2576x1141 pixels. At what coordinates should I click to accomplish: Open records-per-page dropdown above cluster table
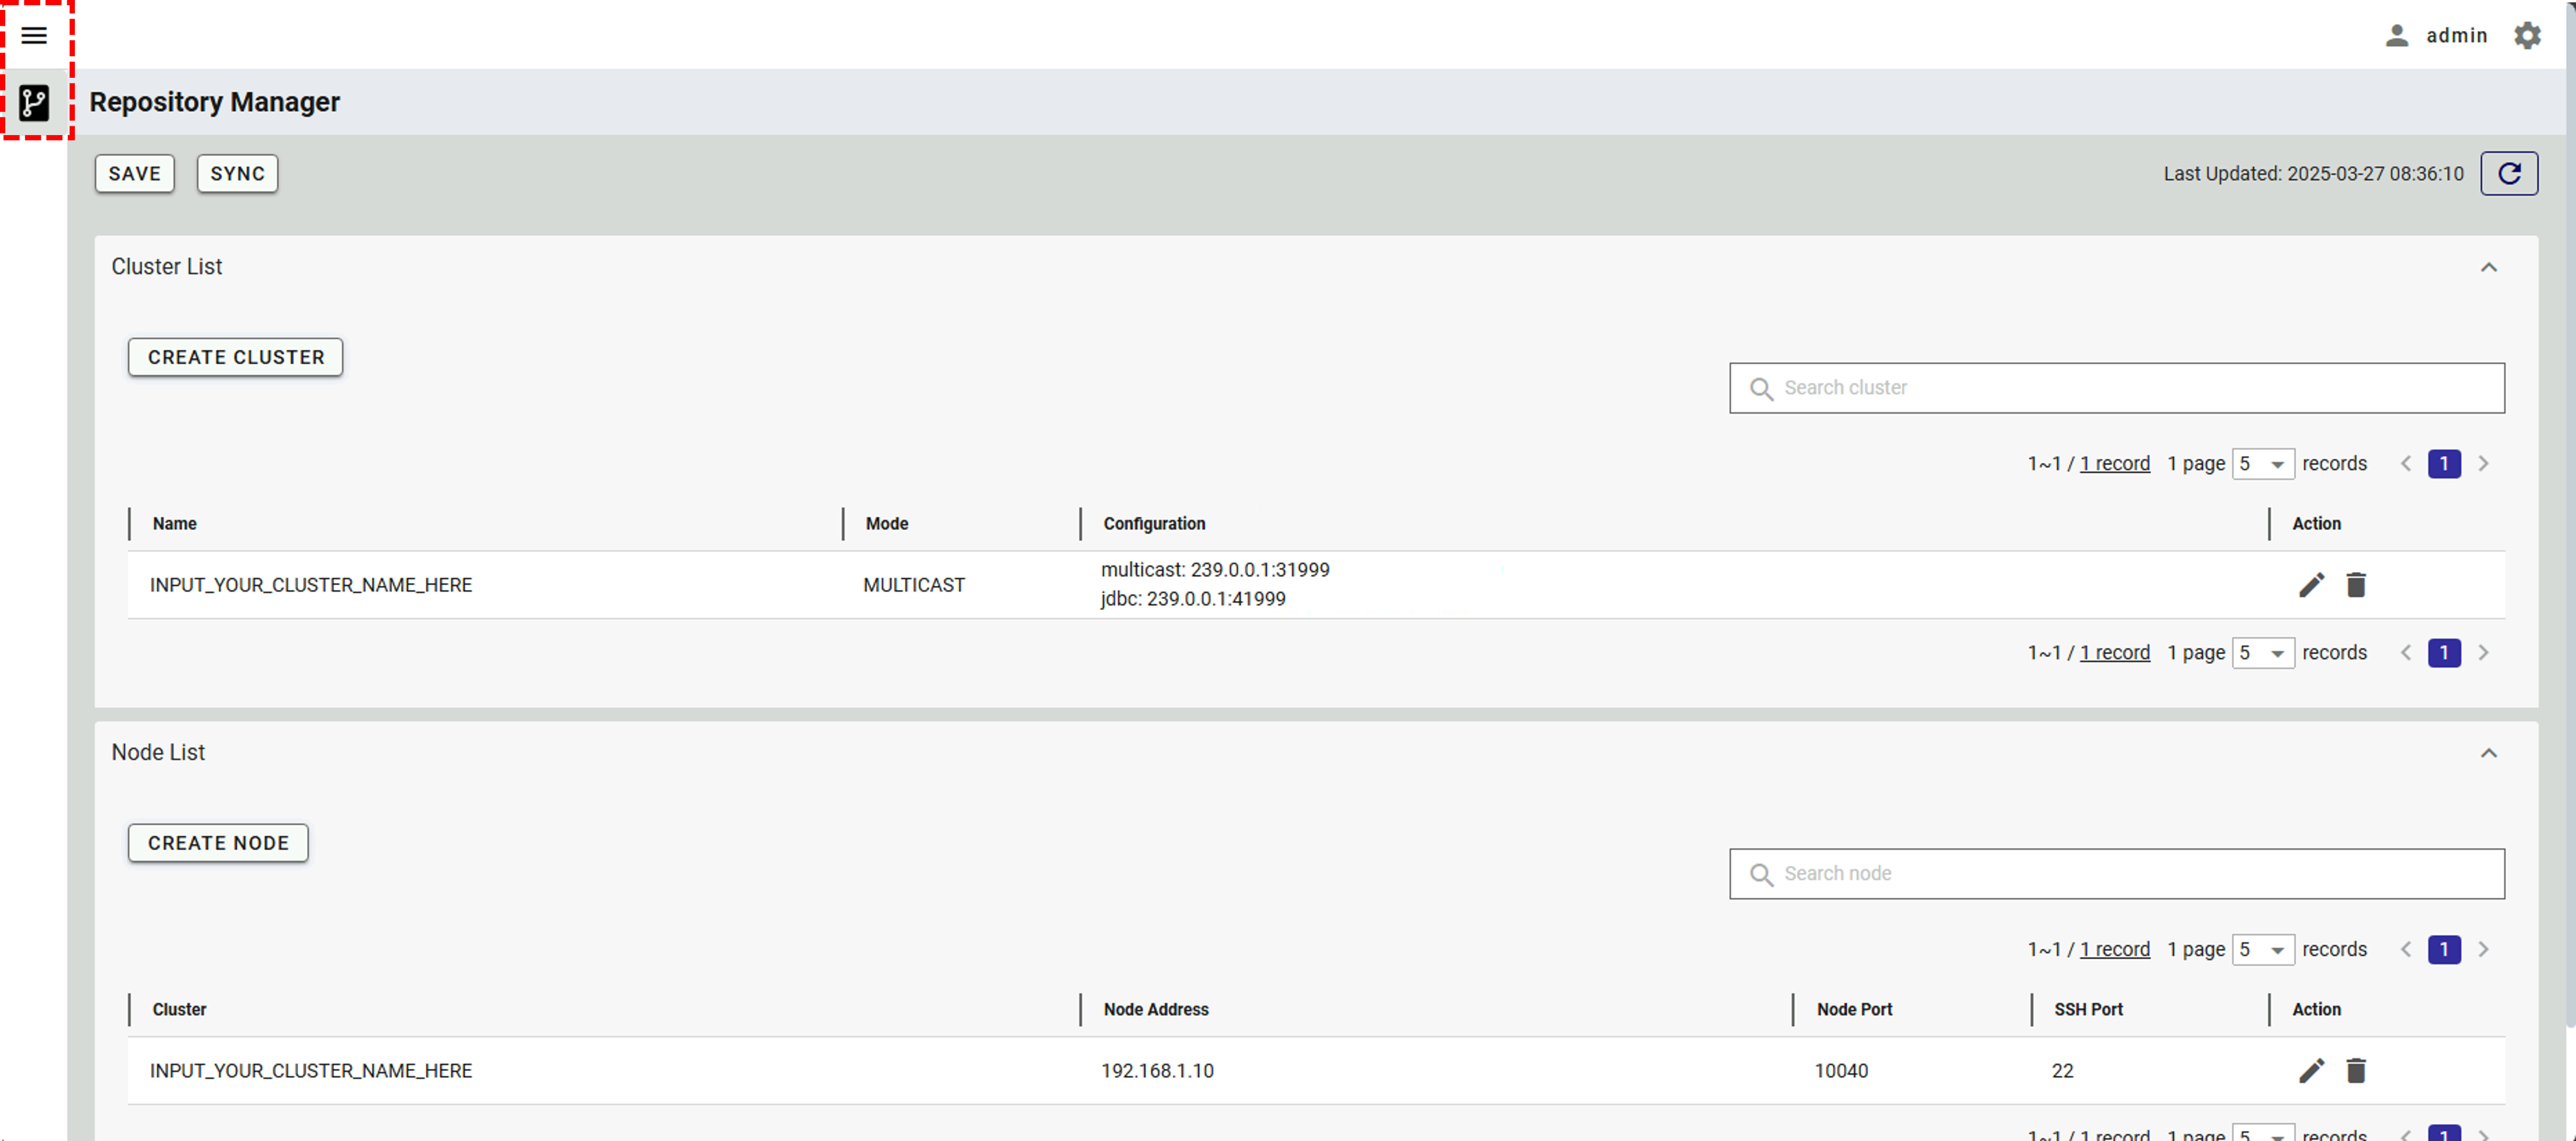coord(2262,464)
